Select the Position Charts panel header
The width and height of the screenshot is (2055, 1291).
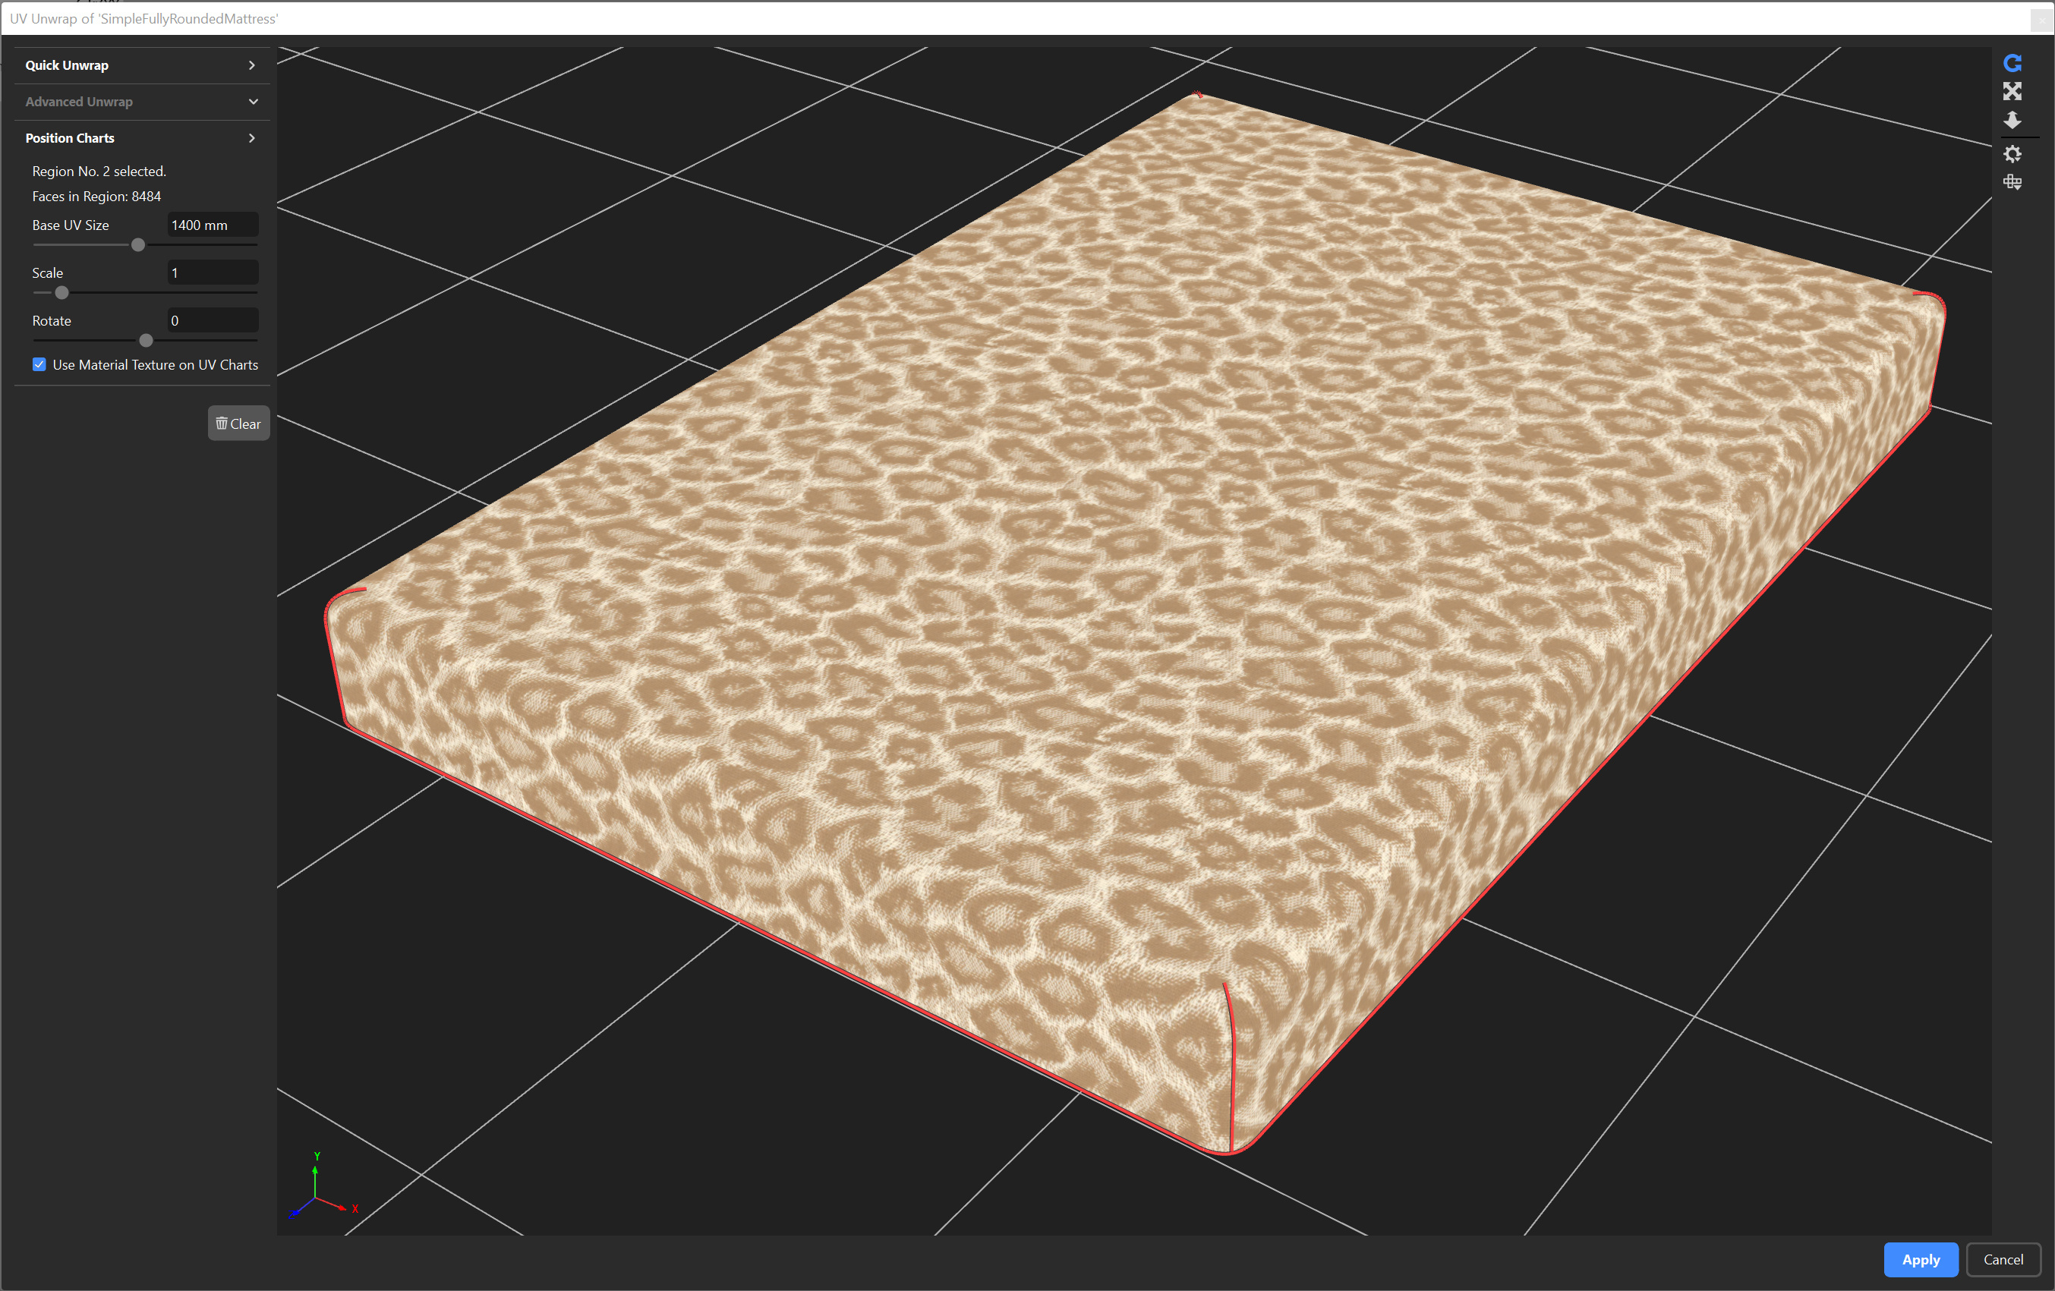click(x=143, y=137)
